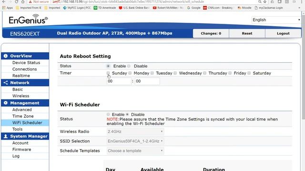
Task: Expand the bookmarks bar overflow chevron
Action: (299, 8)
